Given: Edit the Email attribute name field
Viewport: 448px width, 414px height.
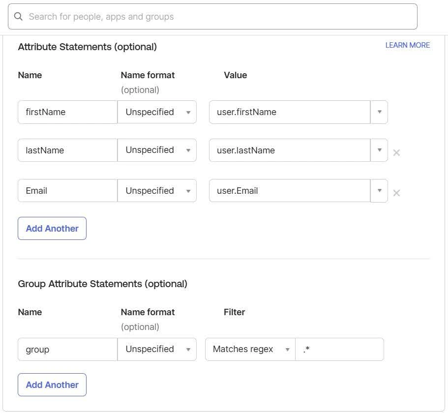Looking at the screenshot, I should 68,191.
